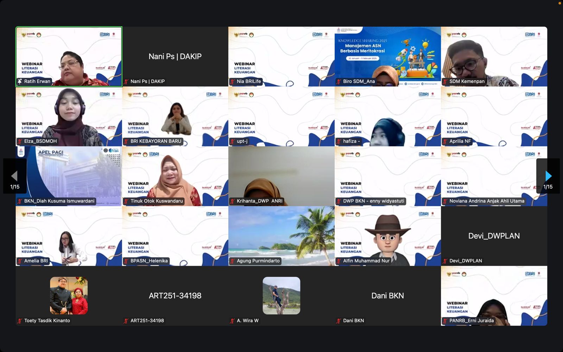
Task: Click the muted mic icon next to Elza_BSDMOH
Action: 20,141
